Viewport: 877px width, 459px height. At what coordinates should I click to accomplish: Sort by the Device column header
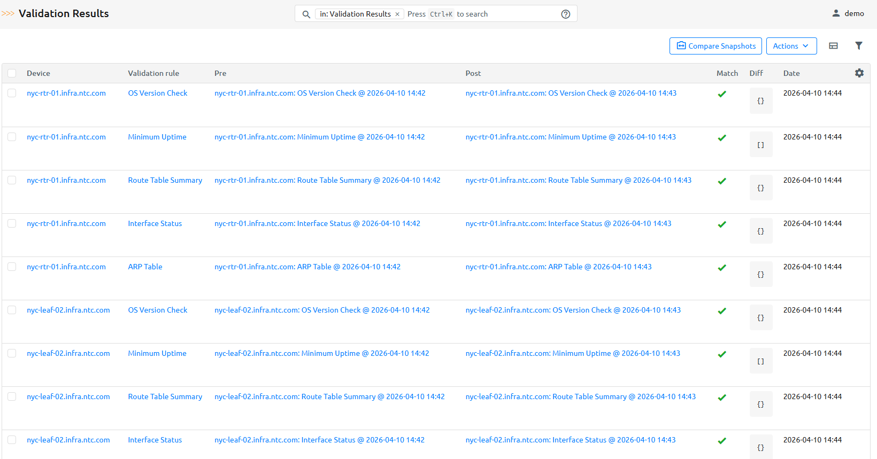pos(39,73)
